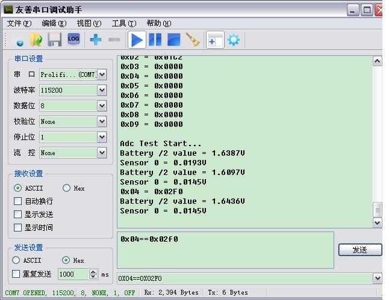This screenshot has width=389, height=300.
Task: Click the gray minus remove icon
Action: coord(114,40)
